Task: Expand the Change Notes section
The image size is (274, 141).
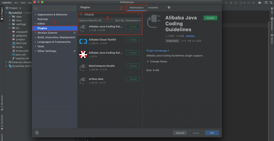Action: point(148,61)
